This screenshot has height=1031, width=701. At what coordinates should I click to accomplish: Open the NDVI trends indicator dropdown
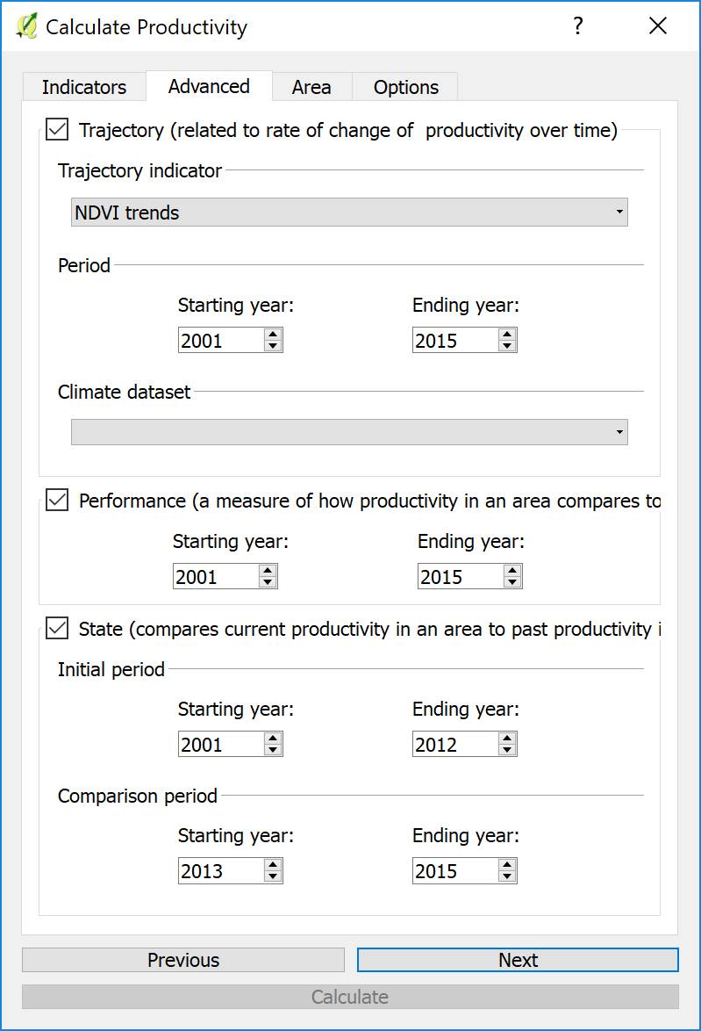348,213
